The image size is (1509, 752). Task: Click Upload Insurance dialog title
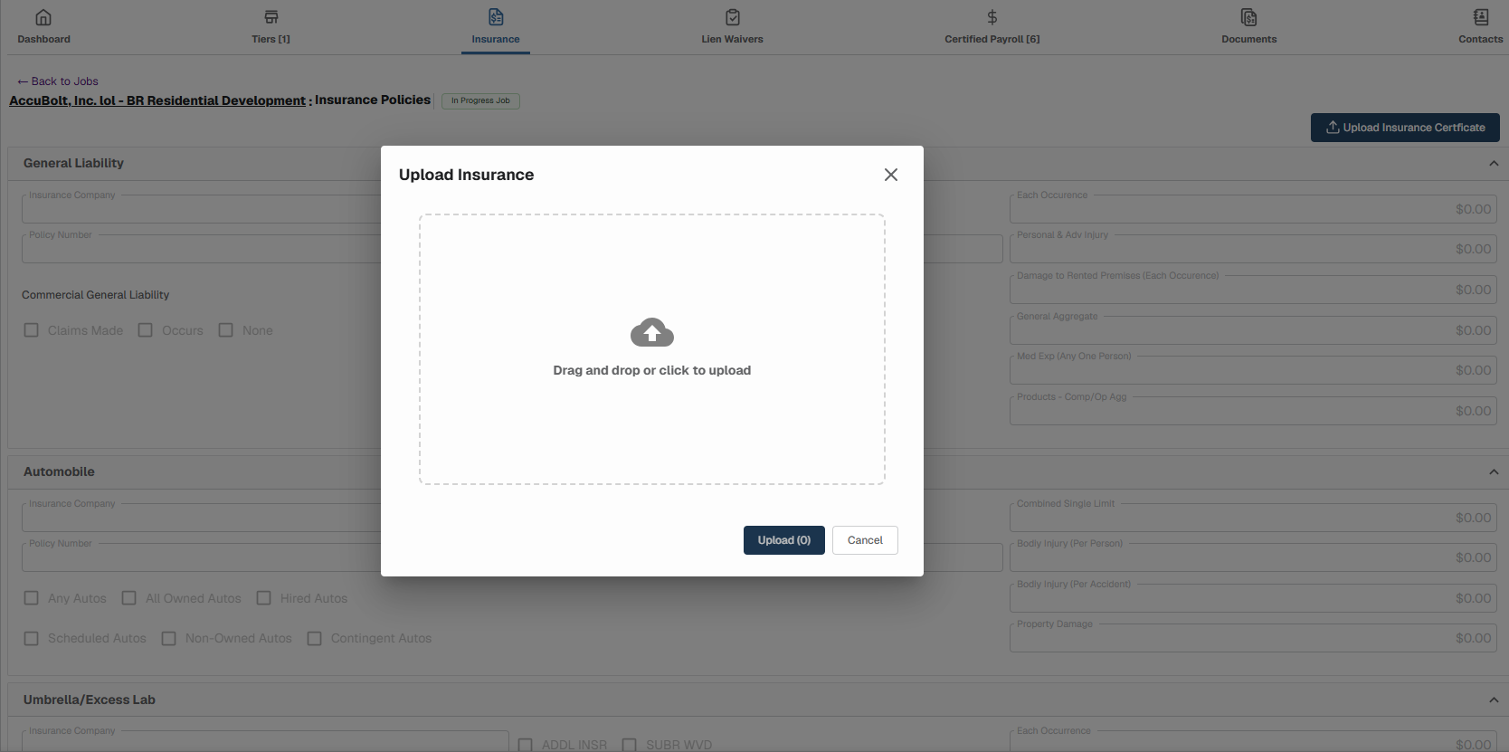pyautogui.click(x=466, y=175)
